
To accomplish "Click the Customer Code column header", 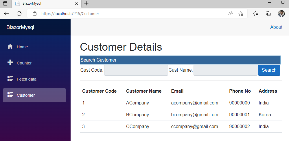I will (99, 91).
